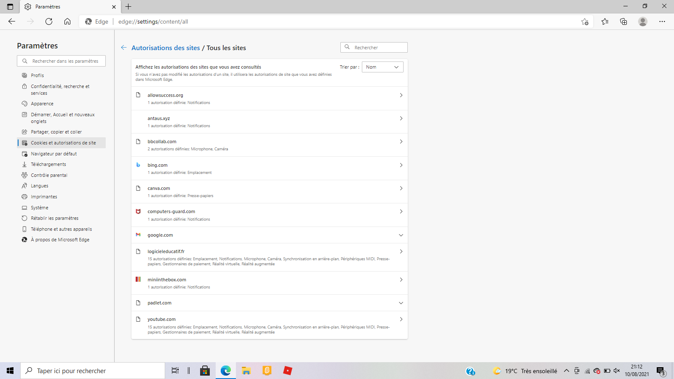Viewport: 674px width, 379px height.
Task: Go to Téléchargements settings
Action: pos(62,164)
